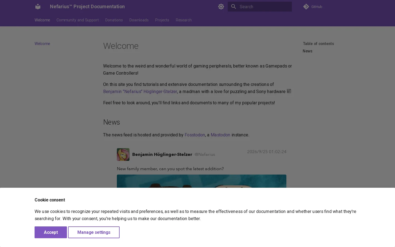Open the GitHub repository link

tap(313, 7)
